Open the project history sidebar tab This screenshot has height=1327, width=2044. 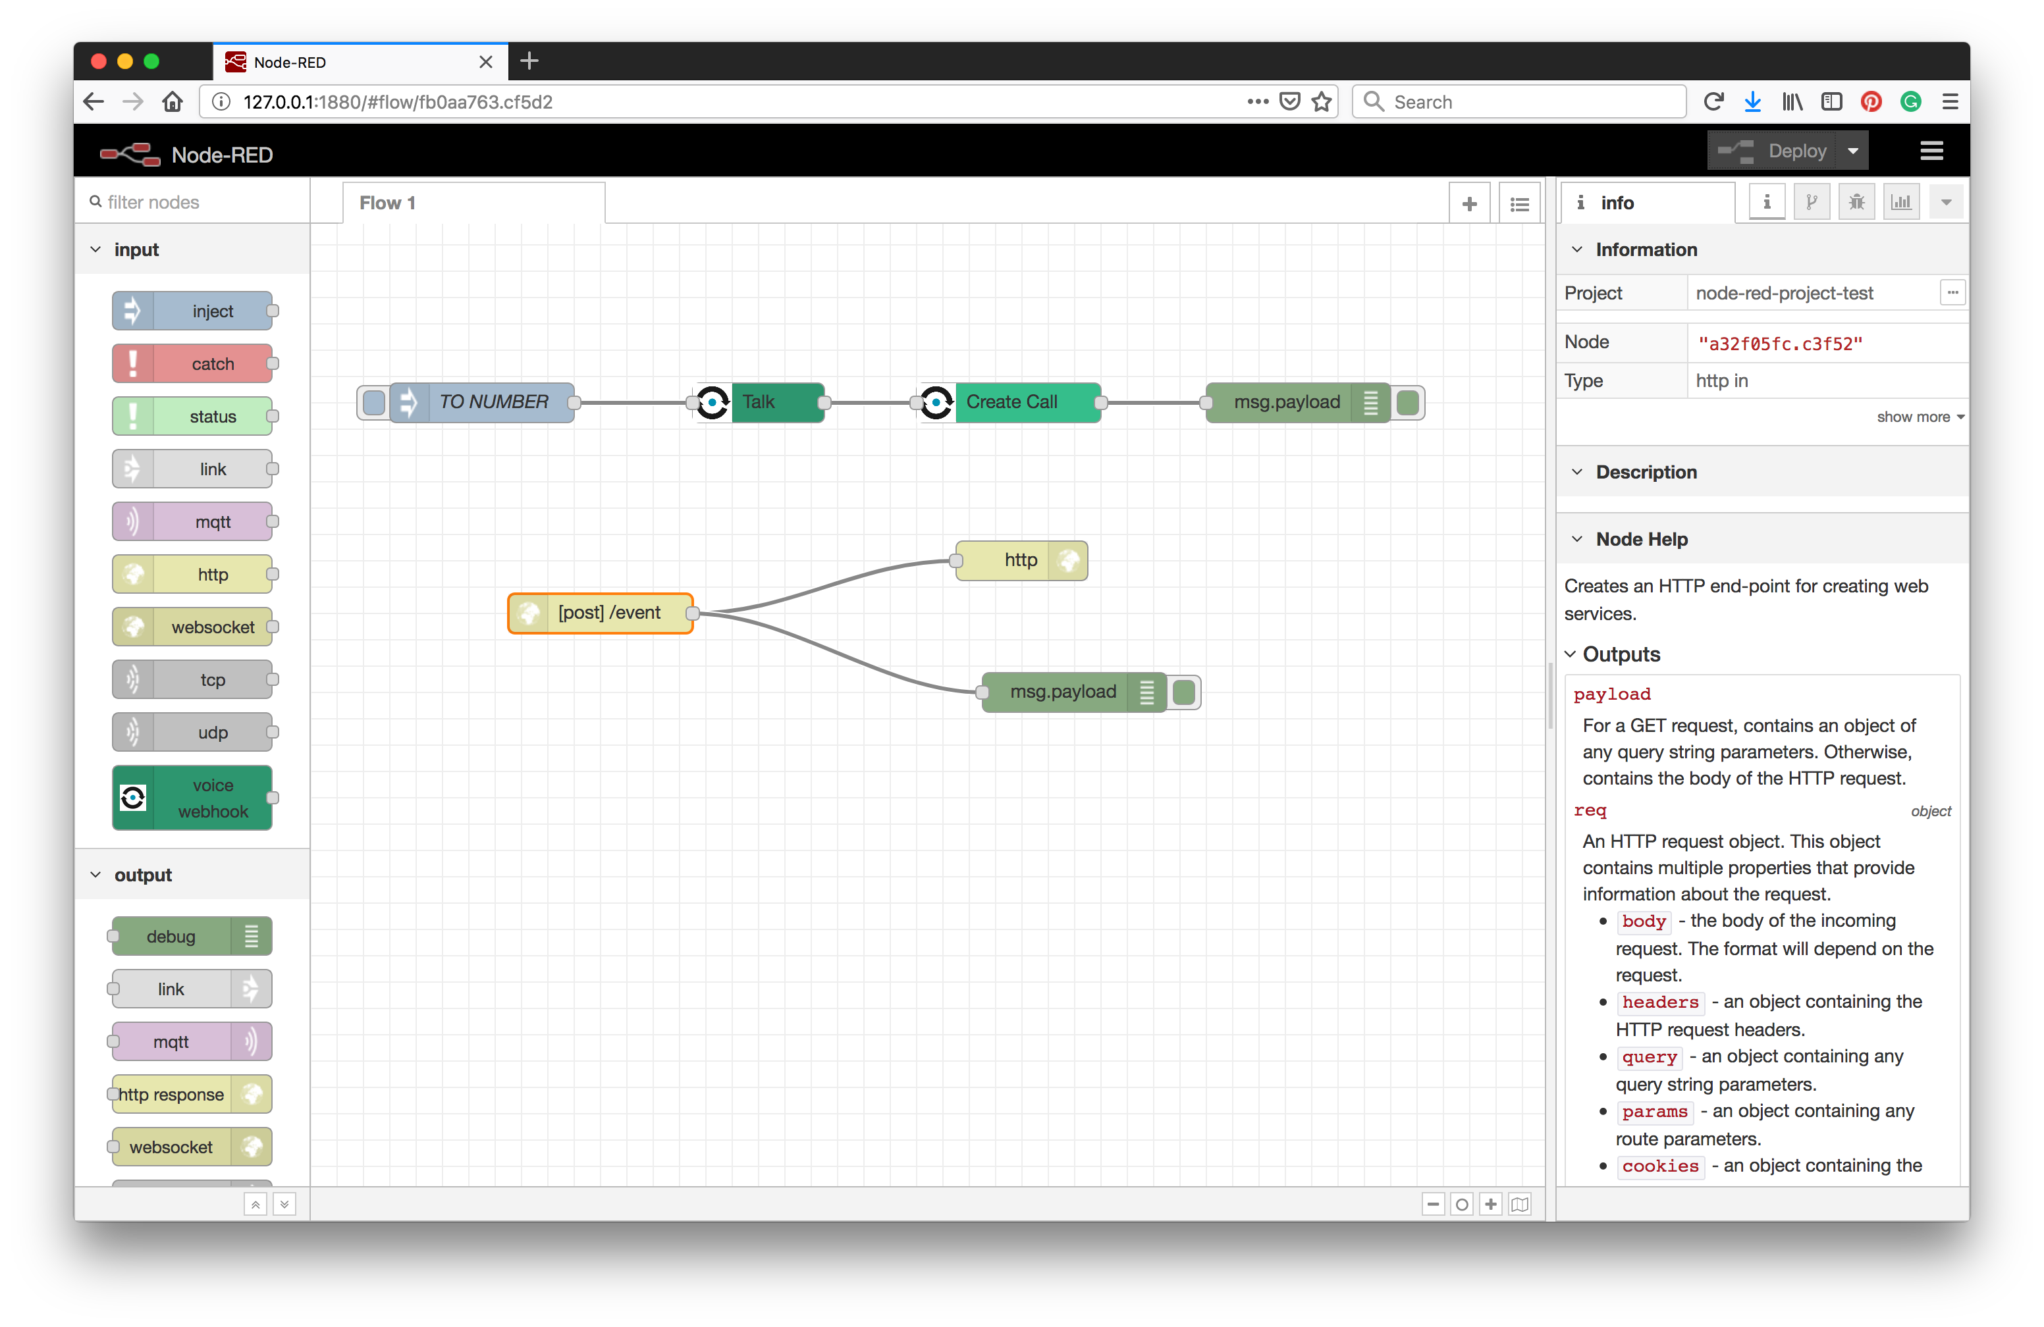click(1812, 203)
